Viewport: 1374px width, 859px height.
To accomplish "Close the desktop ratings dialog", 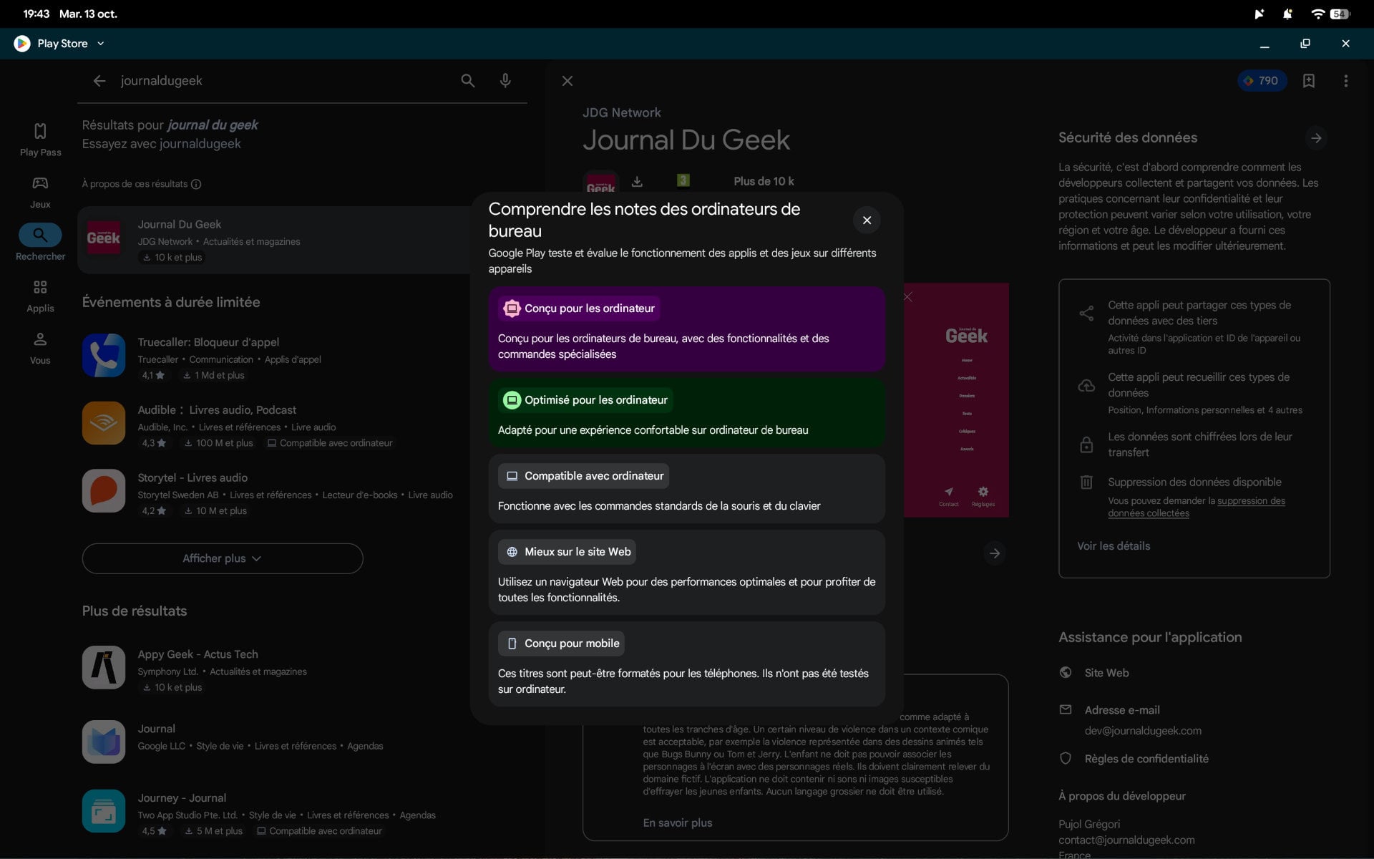I will [x=867, y=220].
